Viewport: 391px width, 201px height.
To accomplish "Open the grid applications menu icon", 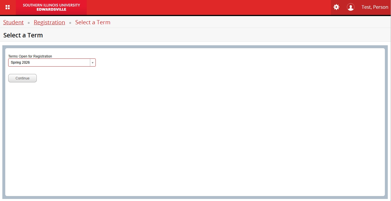I will [8, 7].
